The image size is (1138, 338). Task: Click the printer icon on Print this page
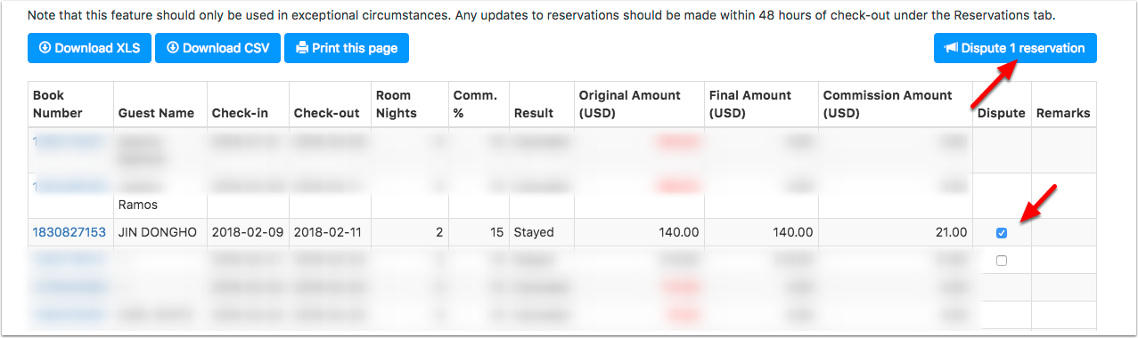click(302, 48)
